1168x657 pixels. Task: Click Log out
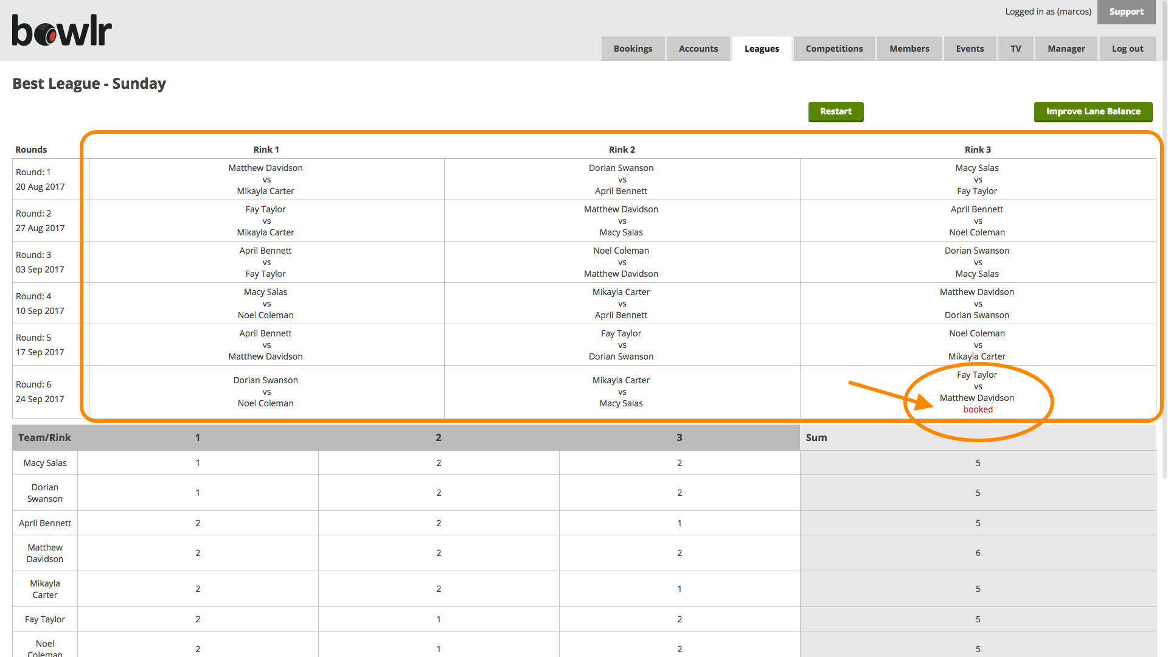(x=1127, y=49)
